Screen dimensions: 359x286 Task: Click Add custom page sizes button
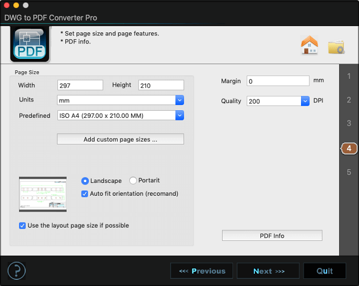[x=121, y=139]
